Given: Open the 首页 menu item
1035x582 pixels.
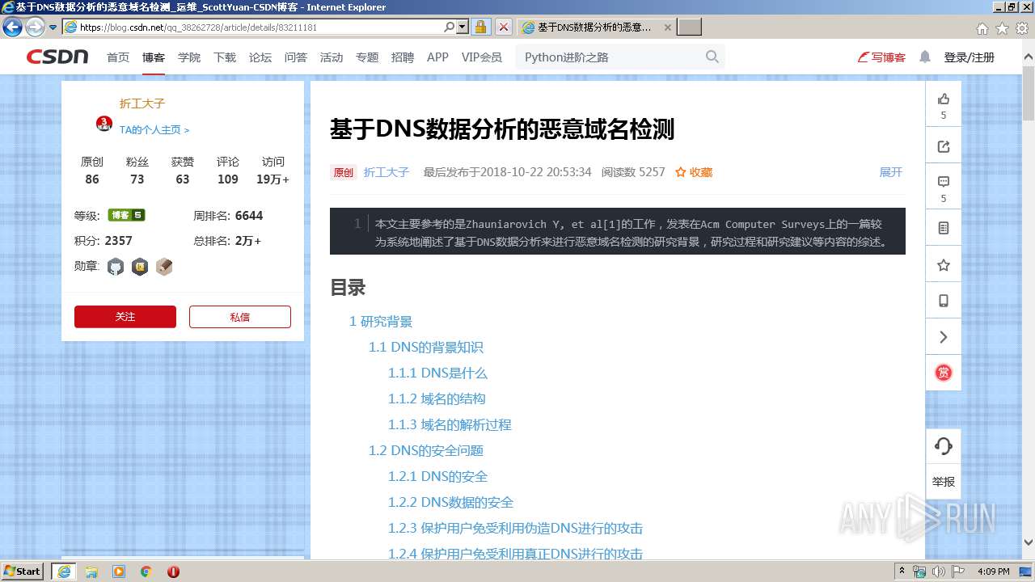Looking at the screenshot, I should coord(118,57).
